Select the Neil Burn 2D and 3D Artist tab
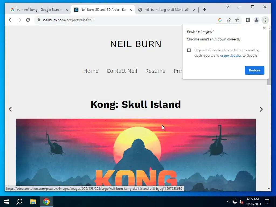 click(103, 10)
